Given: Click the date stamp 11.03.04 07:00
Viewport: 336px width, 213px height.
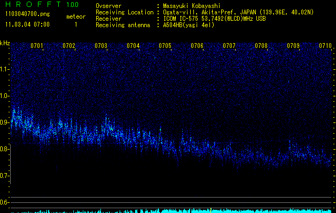Looking at the screenshot, I should tap(28, 24).
